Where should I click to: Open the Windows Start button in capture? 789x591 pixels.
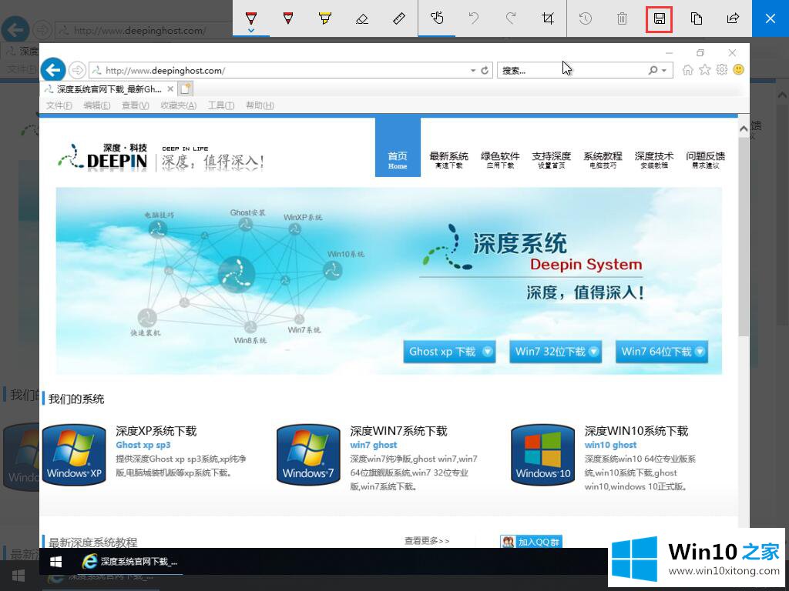tap(55, 561)
